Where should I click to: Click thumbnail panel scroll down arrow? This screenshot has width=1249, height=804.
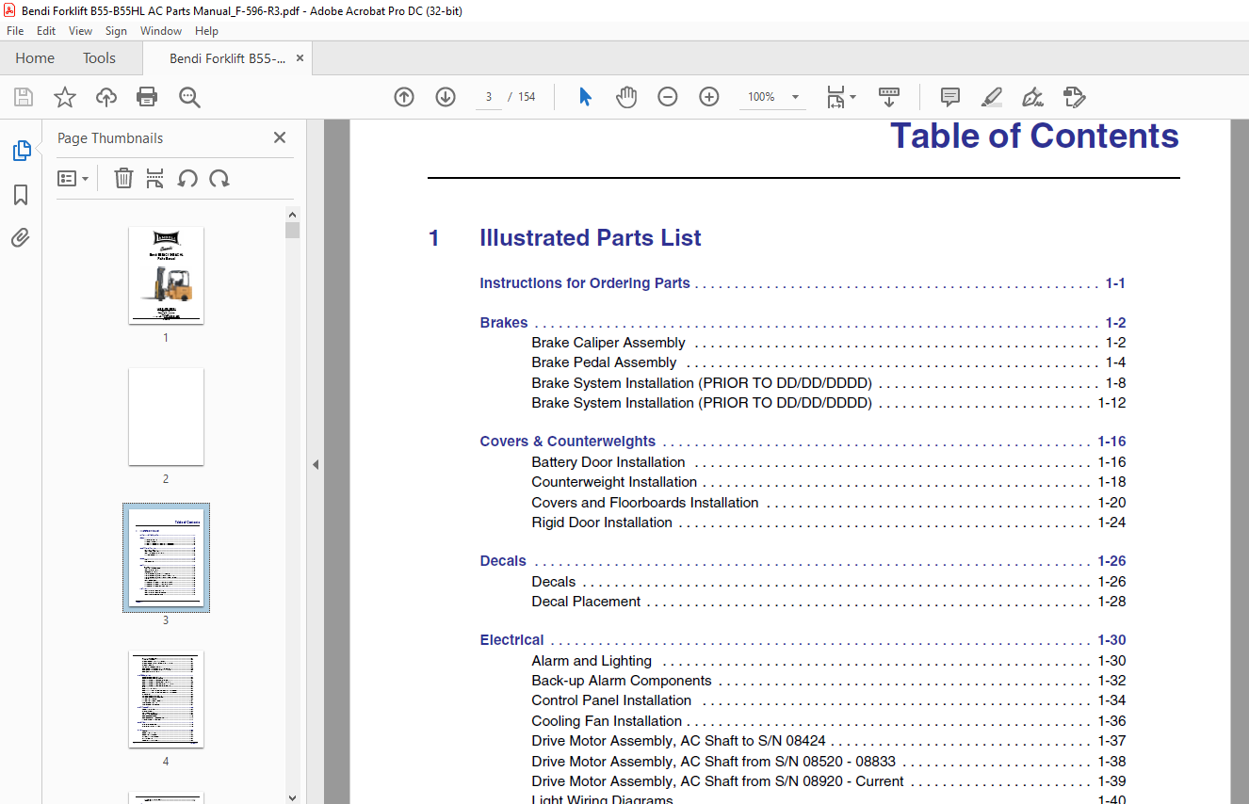[x=292, y=796]
